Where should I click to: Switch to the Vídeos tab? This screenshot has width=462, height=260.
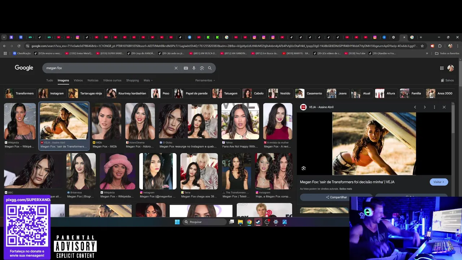78,81
